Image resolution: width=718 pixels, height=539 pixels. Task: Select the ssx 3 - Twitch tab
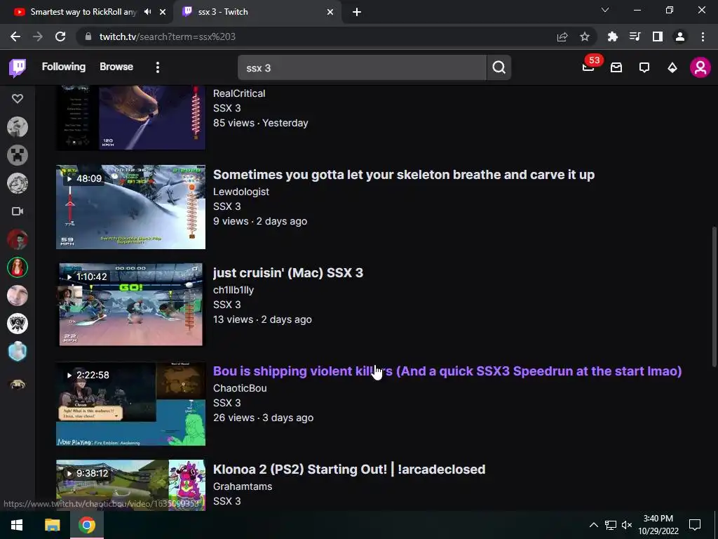[x=222, y=12]
